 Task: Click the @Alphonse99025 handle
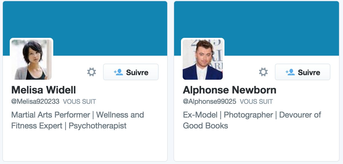210,101
